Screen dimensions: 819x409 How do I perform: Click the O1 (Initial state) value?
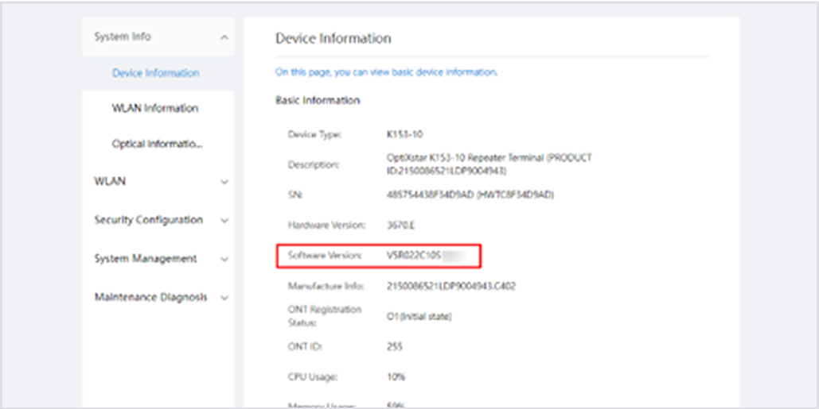419,316
